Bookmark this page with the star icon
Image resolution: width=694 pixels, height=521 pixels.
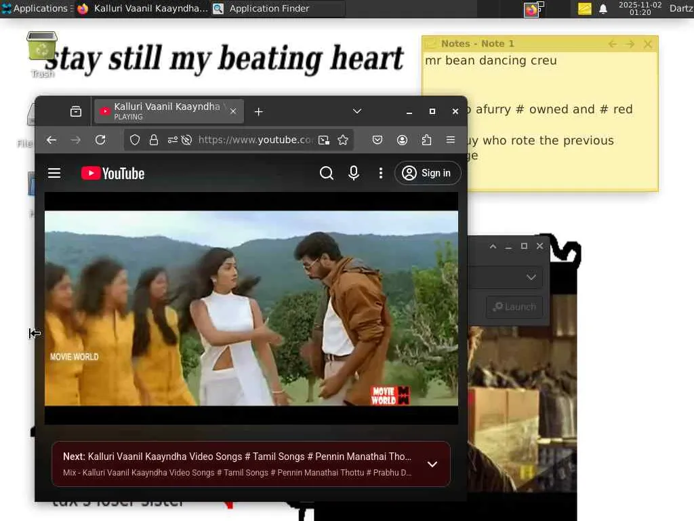click(343, 140)
